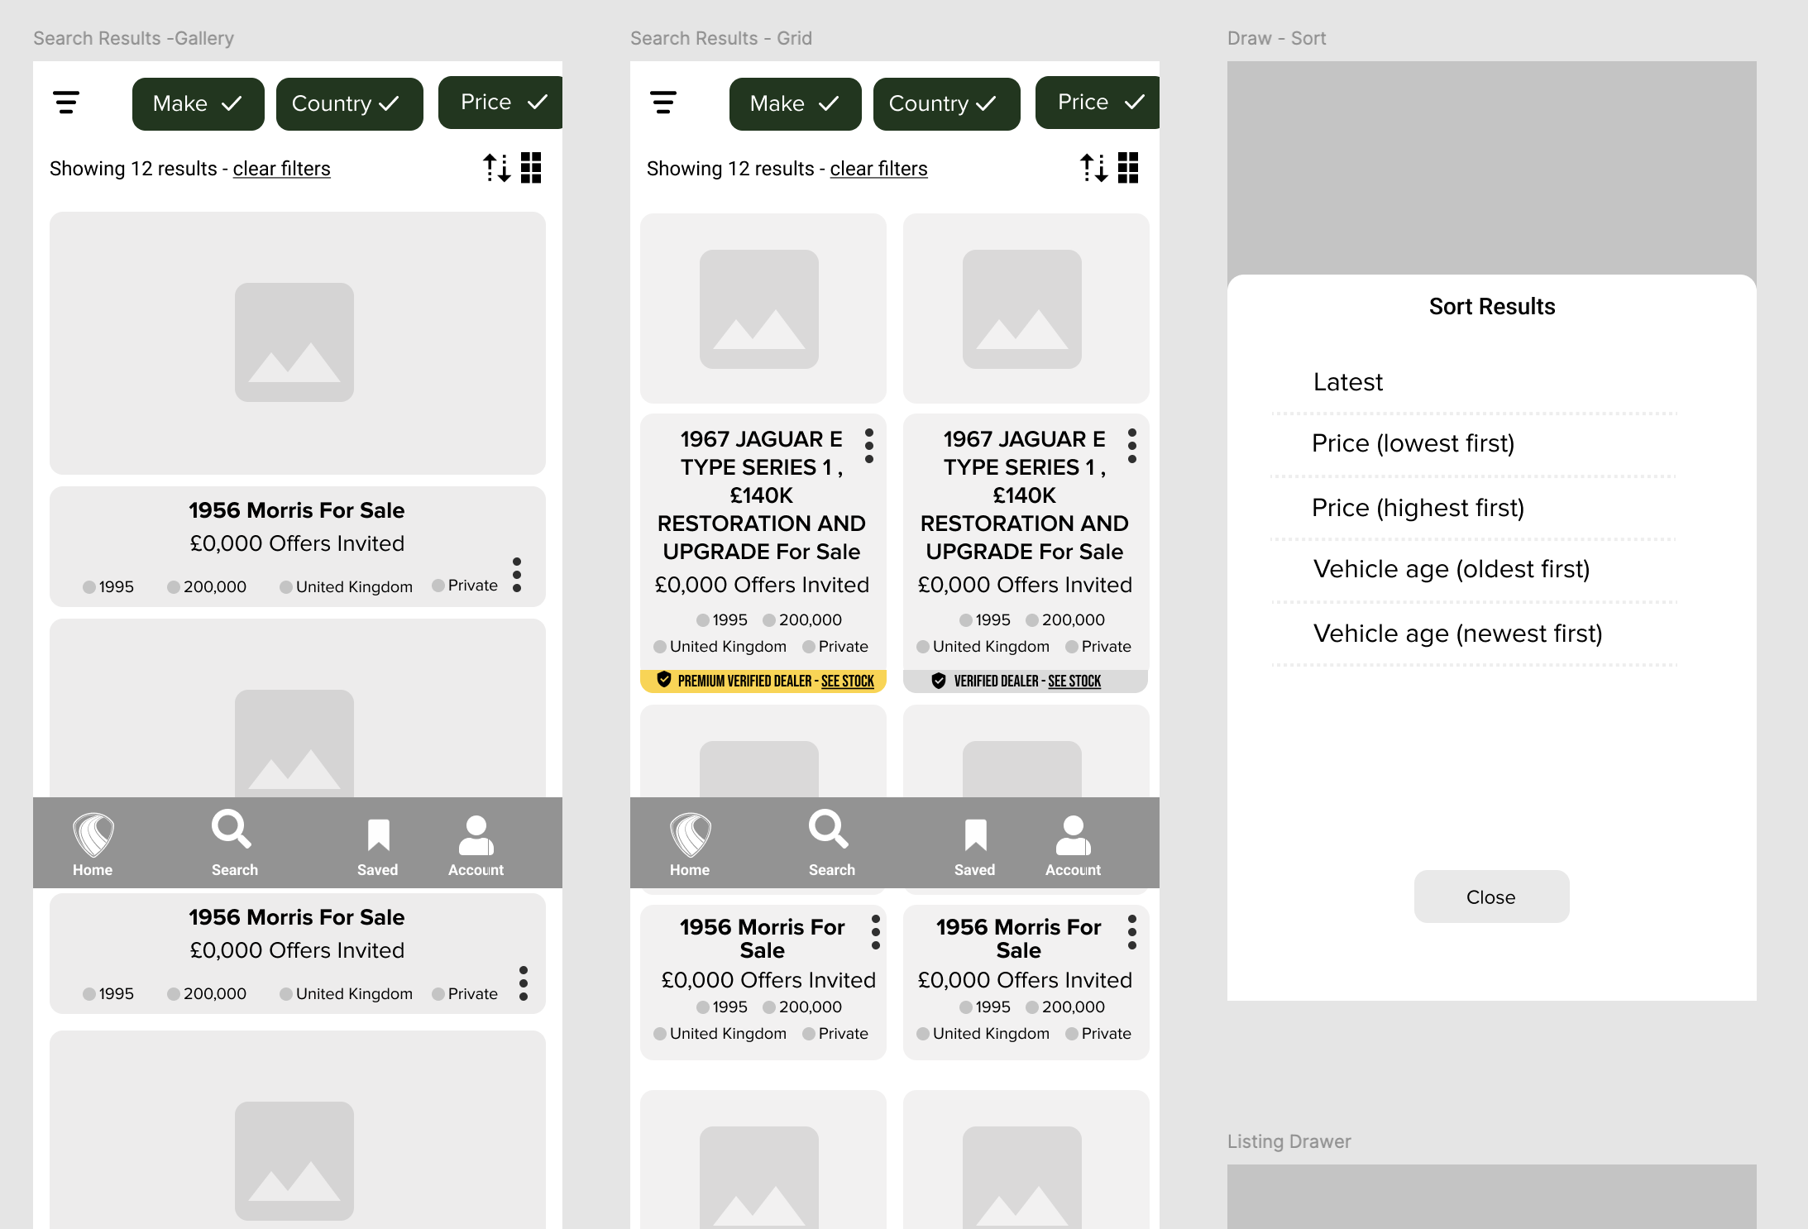Select the "Listing Drawer" frame label
This screenshot has width=1808, height=1229.
click(1289, 1141)
